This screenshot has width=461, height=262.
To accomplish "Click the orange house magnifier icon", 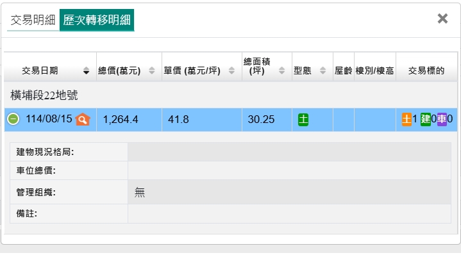I will pyautogui.click(x=83, y=120).
